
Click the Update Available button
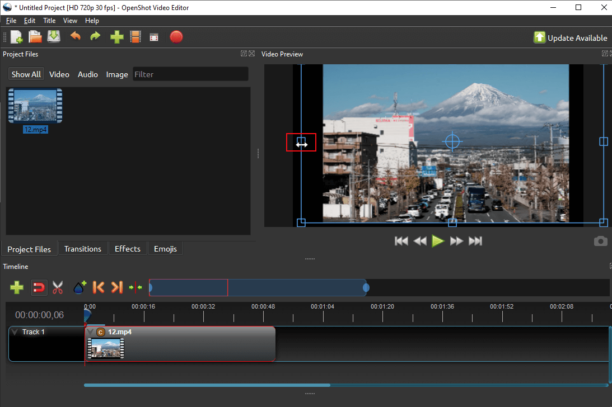571,37
